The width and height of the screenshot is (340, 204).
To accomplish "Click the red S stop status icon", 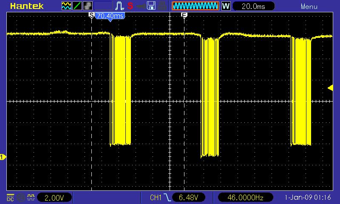I will coord(130,6).
